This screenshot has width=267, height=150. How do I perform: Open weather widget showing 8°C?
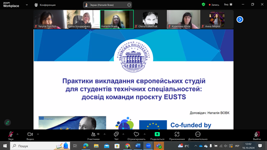point(184,146)
